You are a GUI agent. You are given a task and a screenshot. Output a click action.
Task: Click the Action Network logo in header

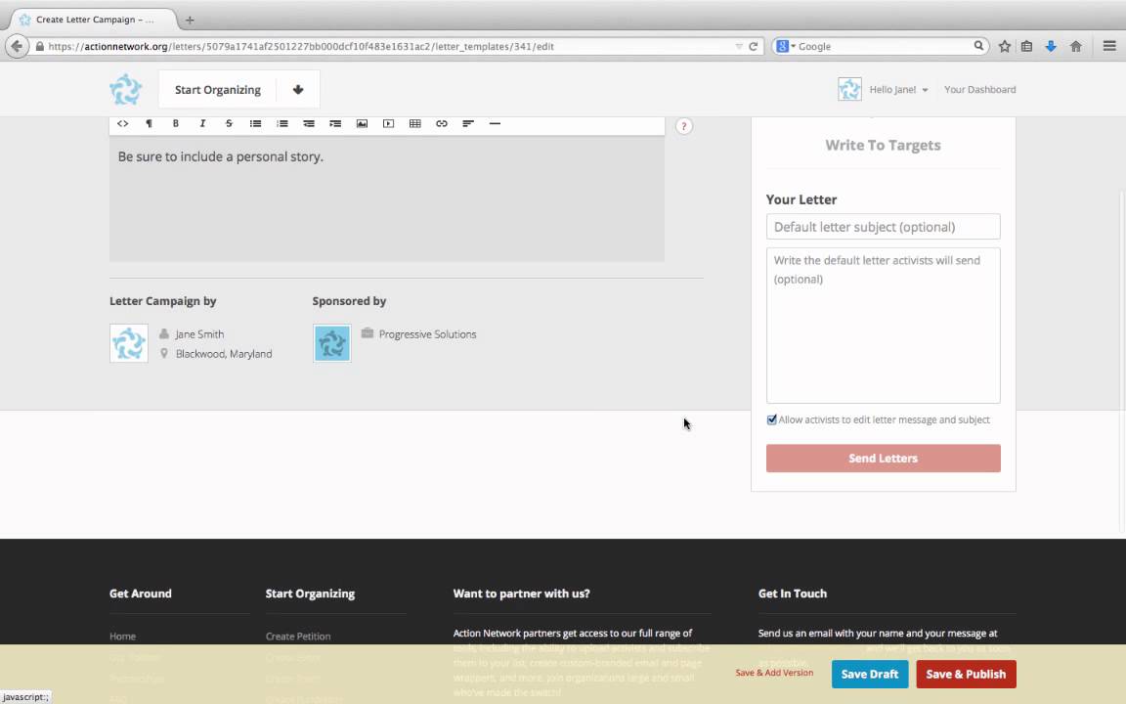(126, 90)
